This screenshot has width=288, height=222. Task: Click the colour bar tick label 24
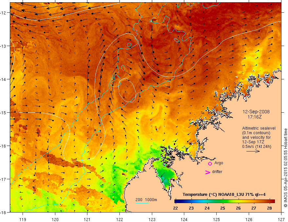click(x=207, y=208)
